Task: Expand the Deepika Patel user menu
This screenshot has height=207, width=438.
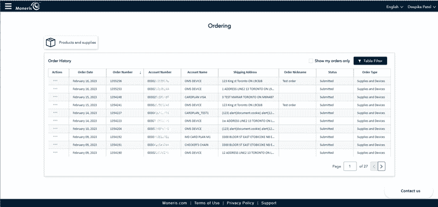Action: point(421,7)
